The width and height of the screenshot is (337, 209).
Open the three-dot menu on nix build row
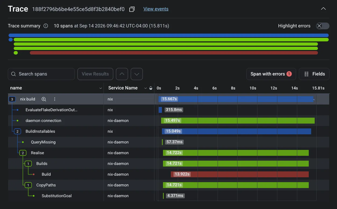[55, 99]
